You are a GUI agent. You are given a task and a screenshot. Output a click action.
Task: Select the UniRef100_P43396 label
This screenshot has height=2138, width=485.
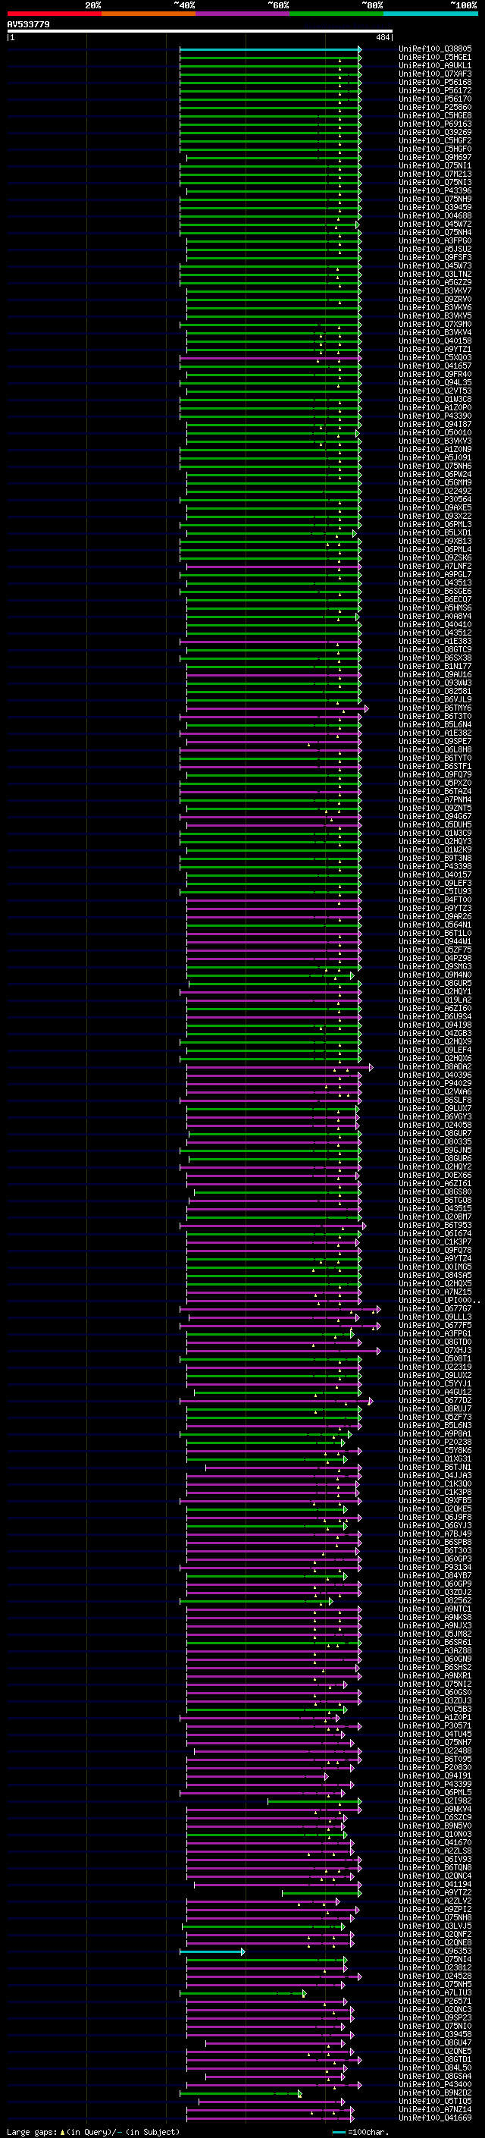click(x=435, y=191)
